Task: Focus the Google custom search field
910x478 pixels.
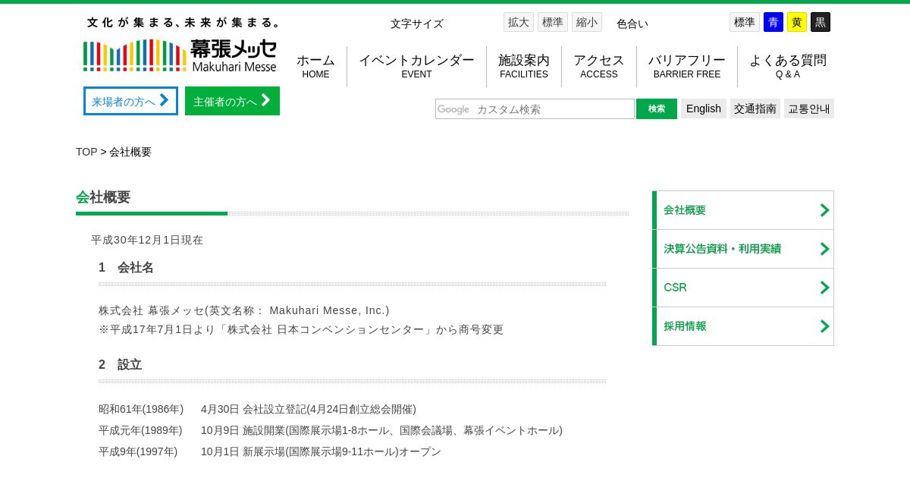Action: pos(535,108)
